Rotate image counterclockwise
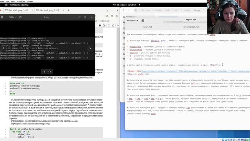250x141 pixels. point(44,72)
